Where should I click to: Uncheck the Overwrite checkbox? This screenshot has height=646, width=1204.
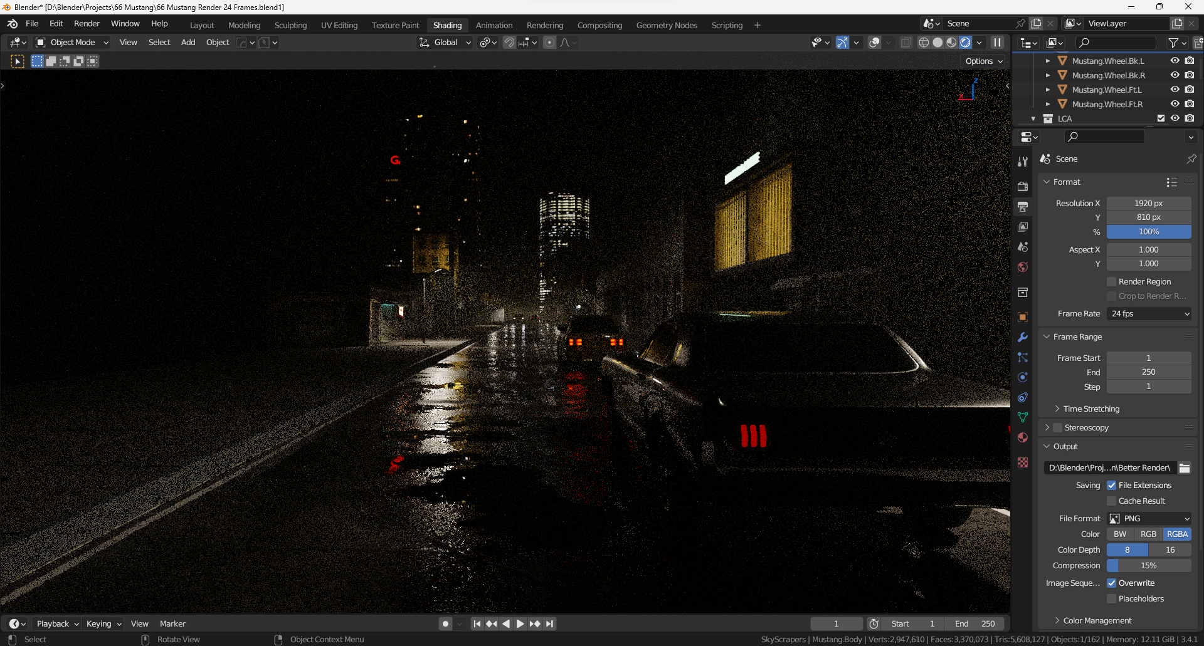(x=1111, y=583)
